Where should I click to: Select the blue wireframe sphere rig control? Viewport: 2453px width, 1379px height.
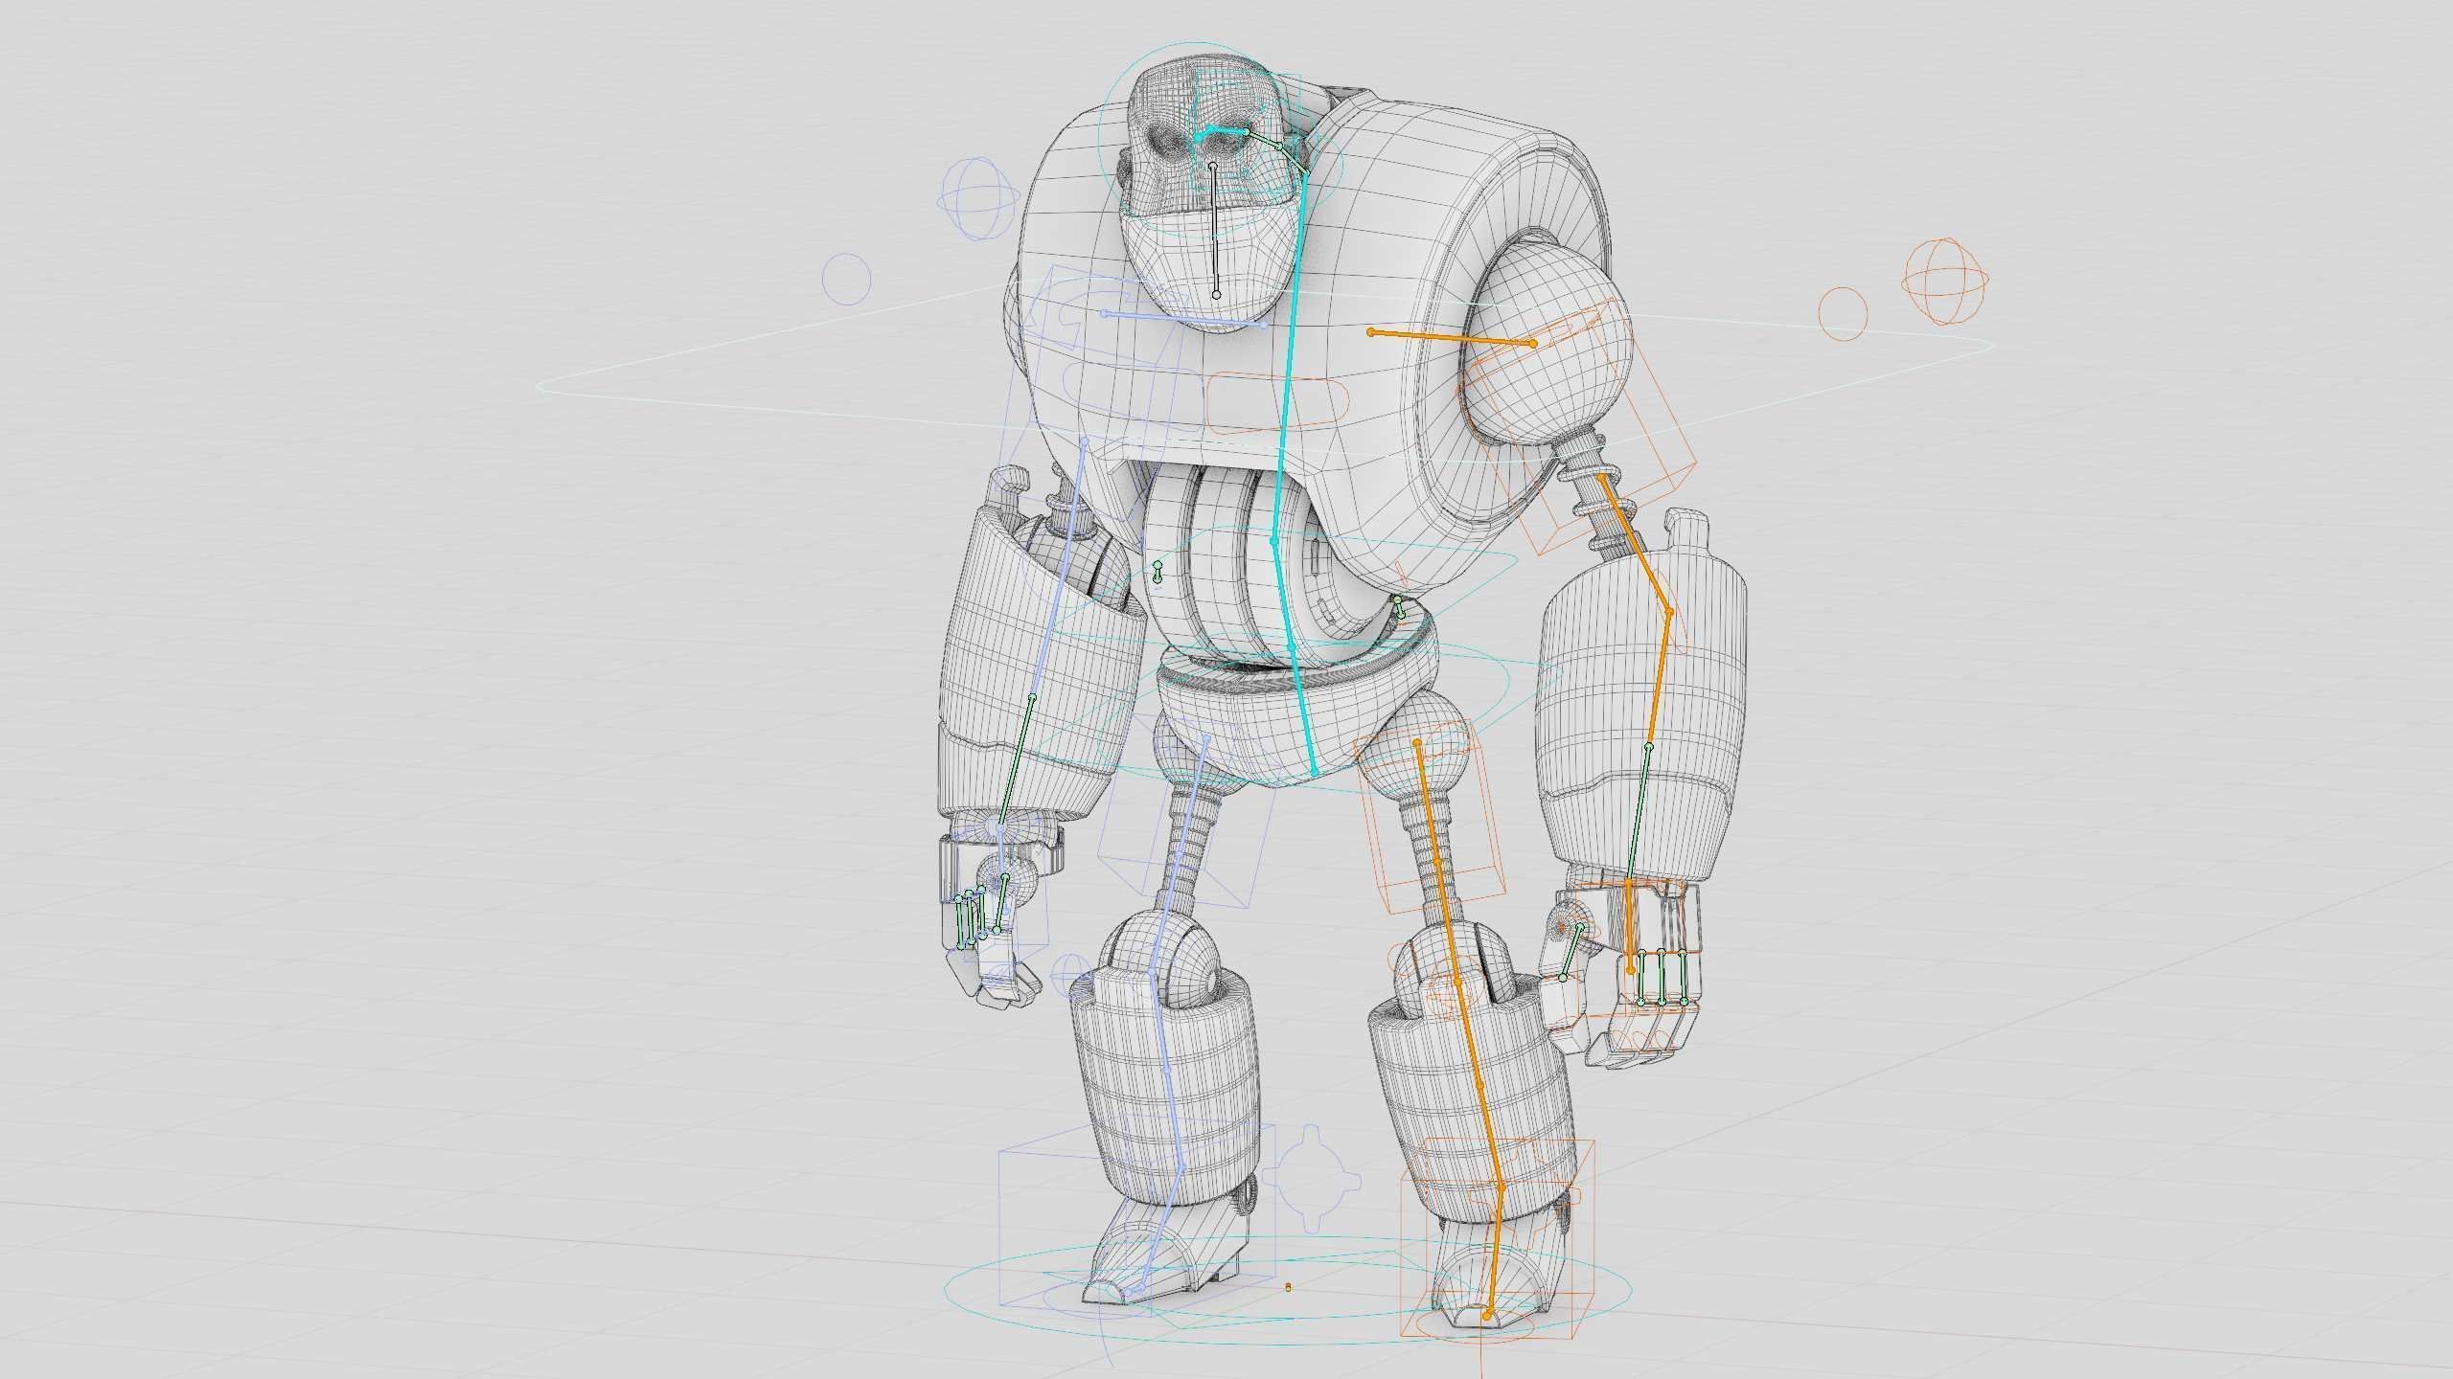click(978, 200)
